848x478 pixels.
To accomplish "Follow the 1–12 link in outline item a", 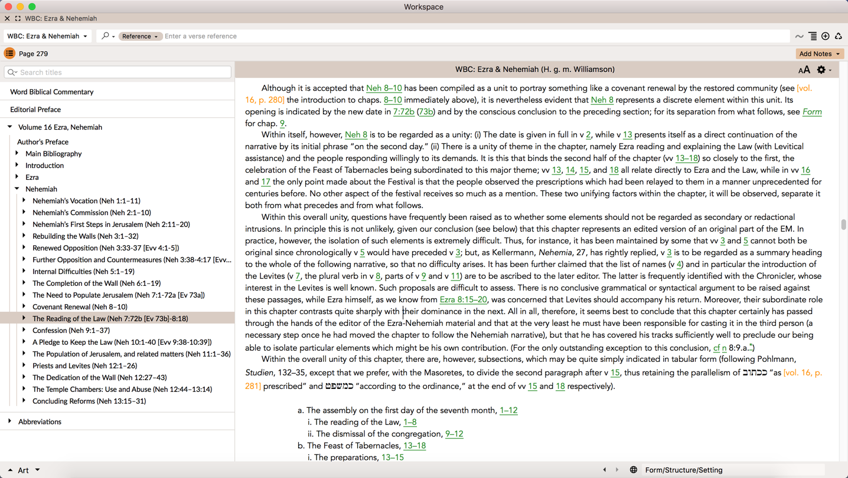I will pyautogui.click(x=508, y=410).
